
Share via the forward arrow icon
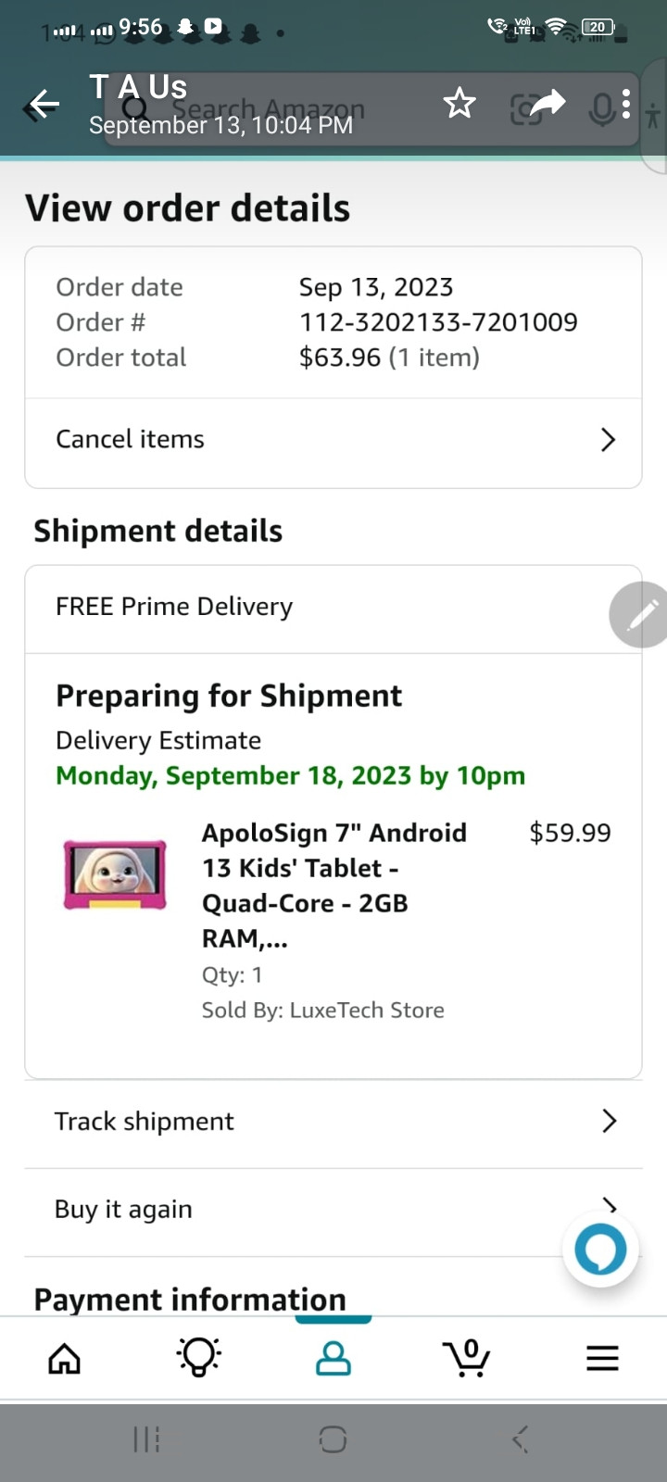click(x=547, y=103)
